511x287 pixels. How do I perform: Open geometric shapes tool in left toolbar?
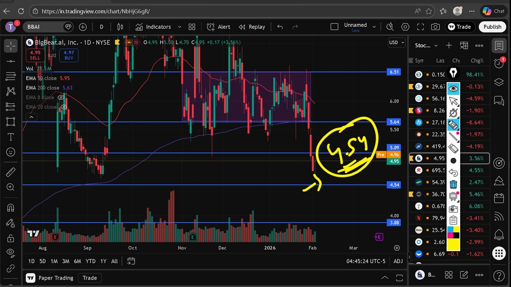pyautogui.click(x=11, y=122)
